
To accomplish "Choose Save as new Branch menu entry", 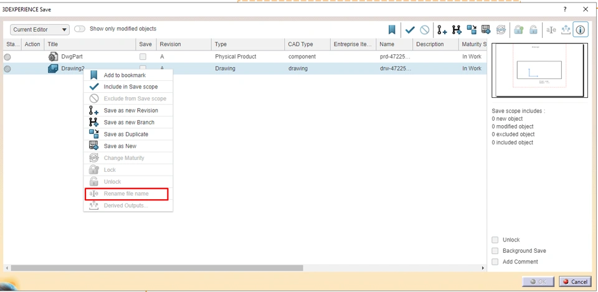I will tap(128, 123).
